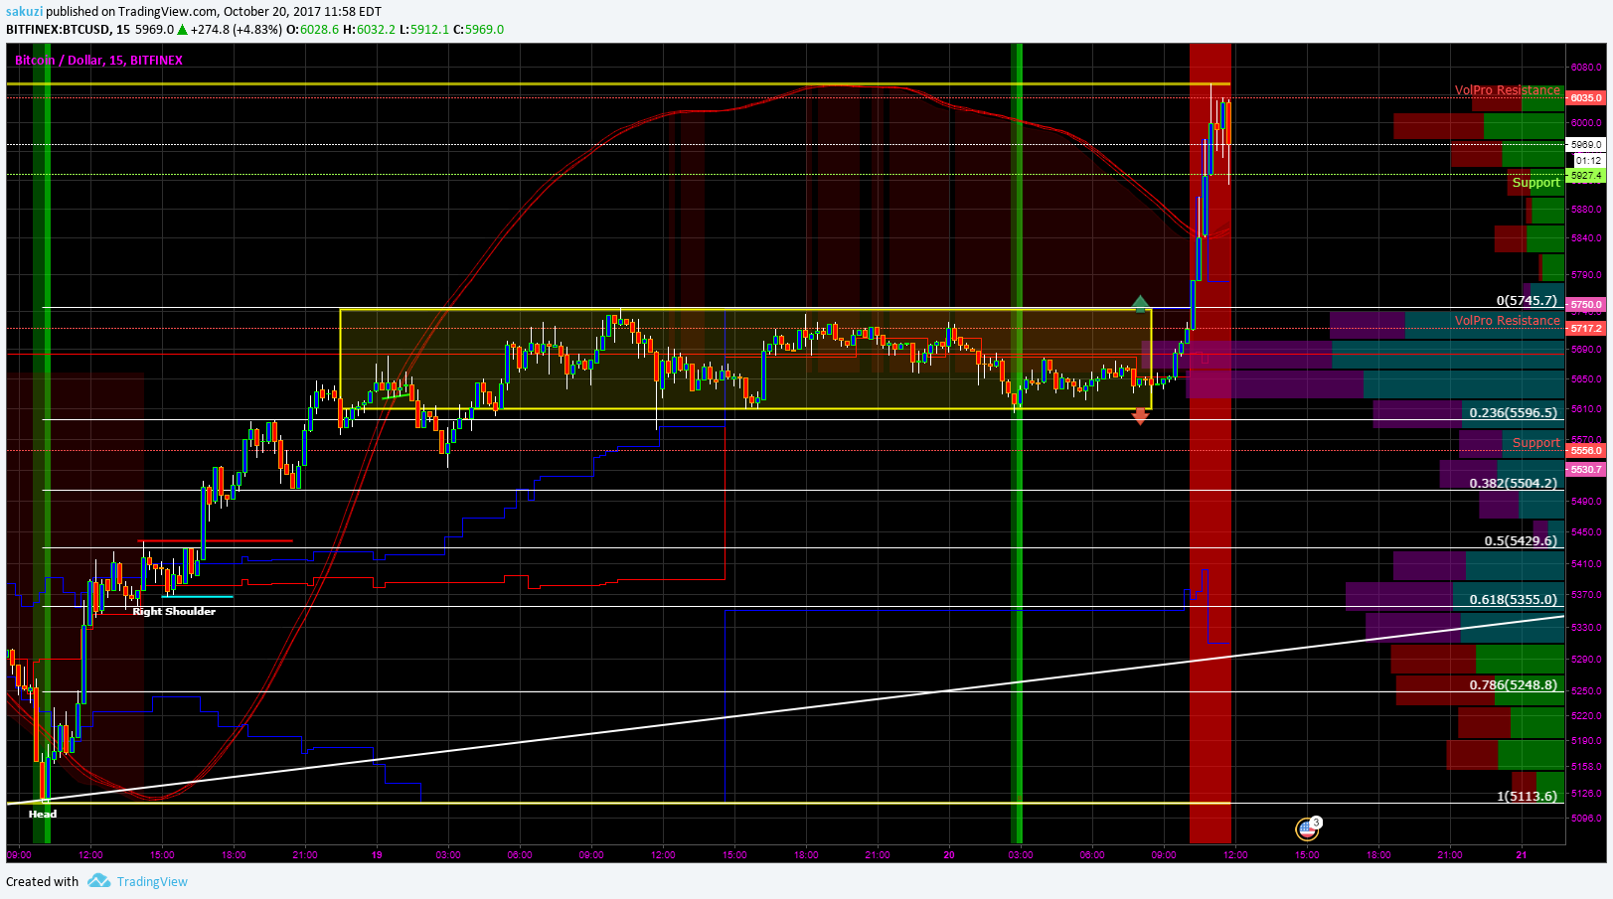Select the 'Support' label near 5927
Viewport: 1613px width, 899px height.
pyautogui.click(x=1535, y=183)
